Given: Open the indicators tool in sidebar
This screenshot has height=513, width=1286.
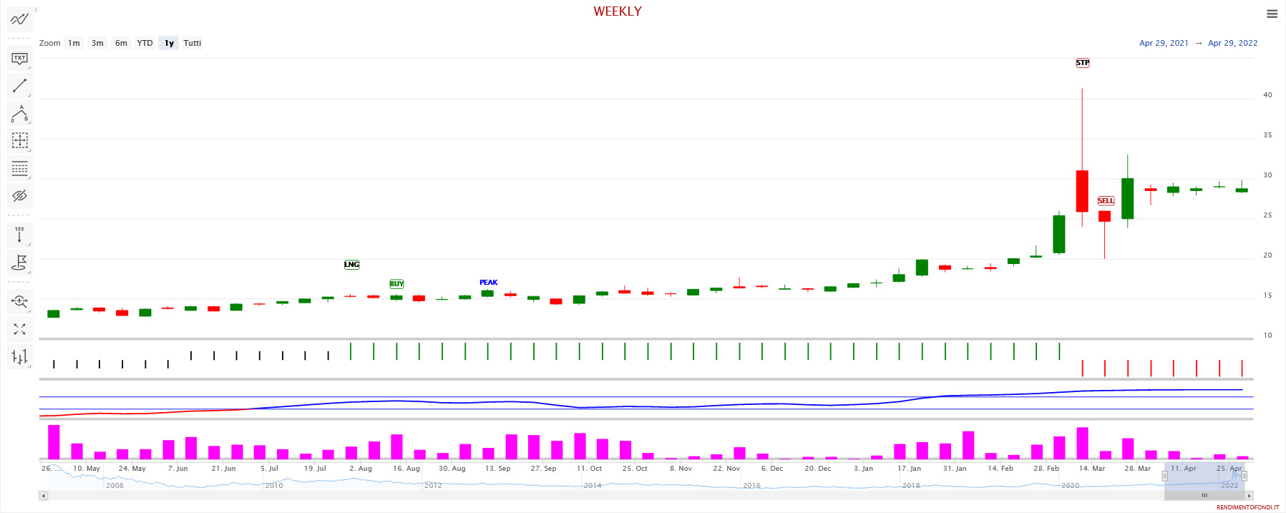Looking at the screenshot, I should 19,19.
